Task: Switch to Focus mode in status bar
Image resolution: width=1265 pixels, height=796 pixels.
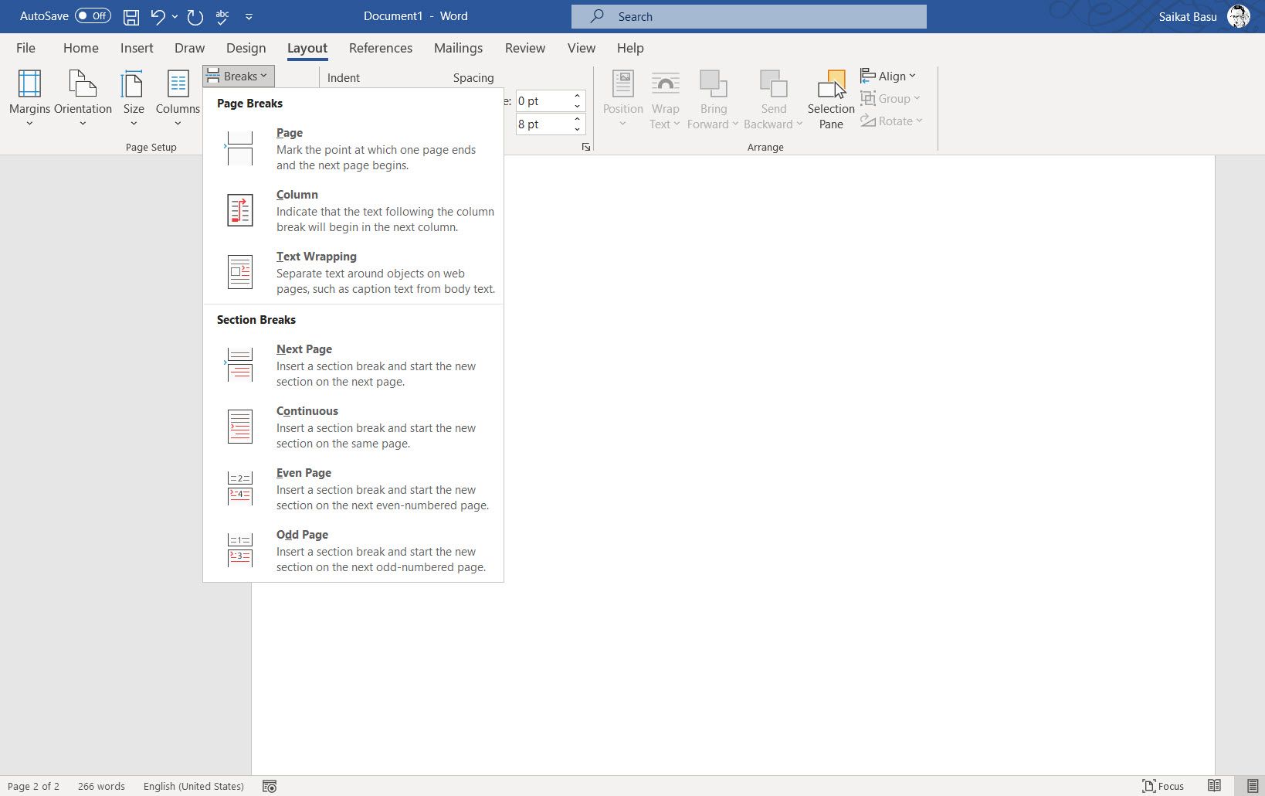Action: (1163, 786)
